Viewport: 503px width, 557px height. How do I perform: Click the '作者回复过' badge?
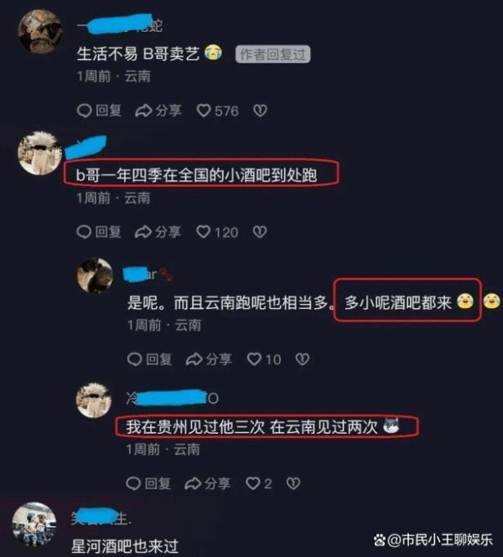[272, 54]
